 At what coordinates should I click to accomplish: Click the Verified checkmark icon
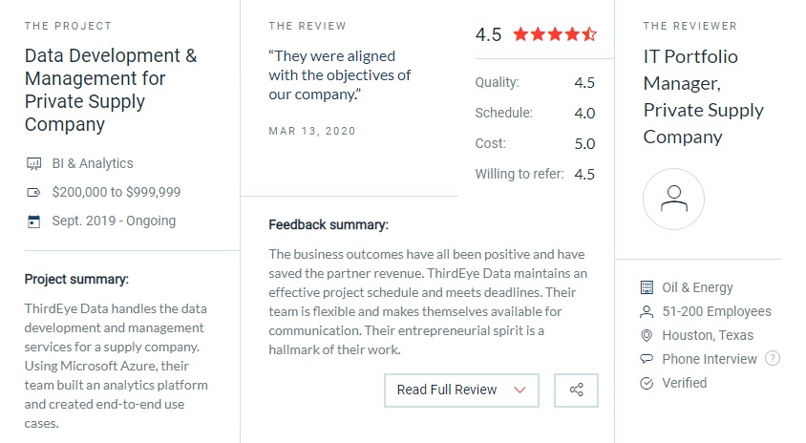(647, 383)
